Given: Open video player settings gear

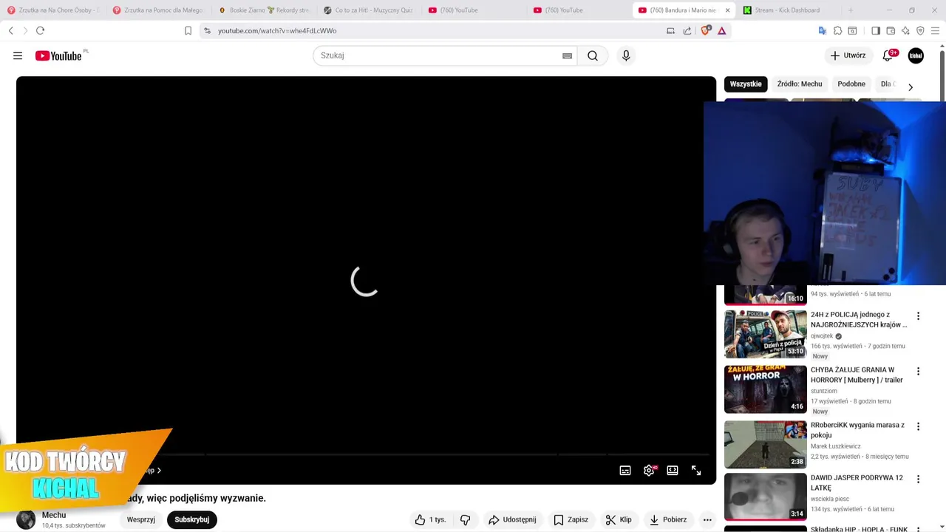Looking at the screenshot, I should tap(649, 471).
